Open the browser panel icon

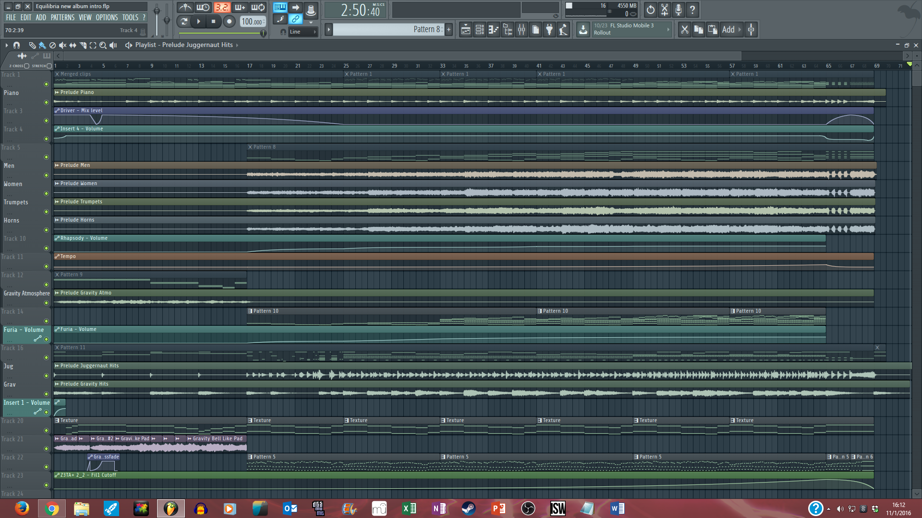pyautogui.click(x=508, y=30)
